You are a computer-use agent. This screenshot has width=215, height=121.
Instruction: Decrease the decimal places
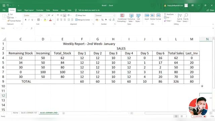114,20
